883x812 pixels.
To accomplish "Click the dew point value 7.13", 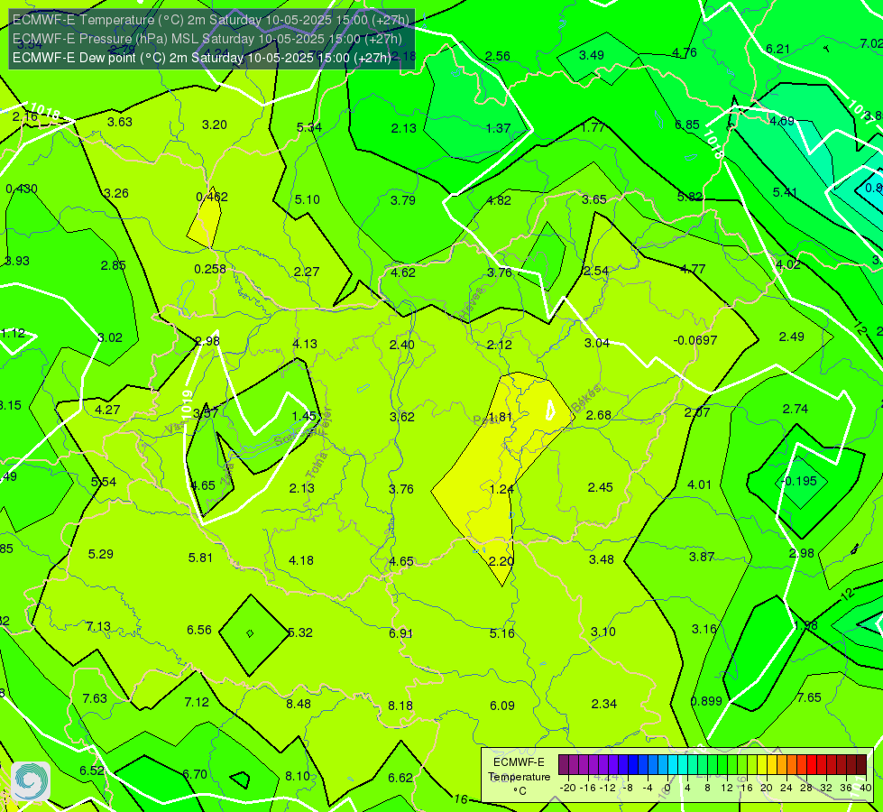I will [x=98, y=626].
